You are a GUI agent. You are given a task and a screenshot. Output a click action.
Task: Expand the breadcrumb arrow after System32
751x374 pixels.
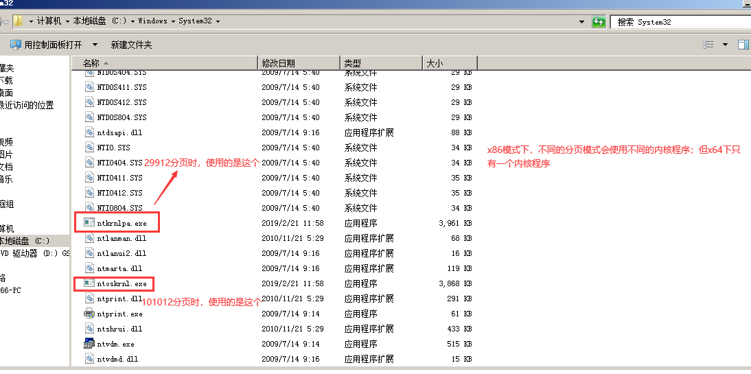tap(218, 21)
